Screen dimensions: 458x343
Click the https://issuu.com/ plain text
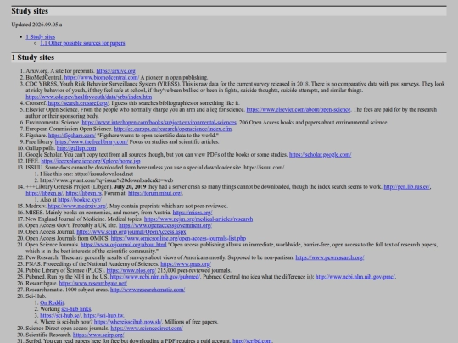(264, 168)
